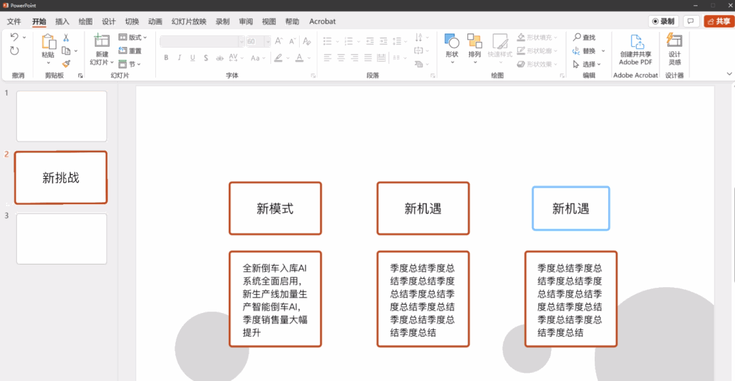Apply text highlight color pen
This screenshot has width=735, height=381.
279,58
